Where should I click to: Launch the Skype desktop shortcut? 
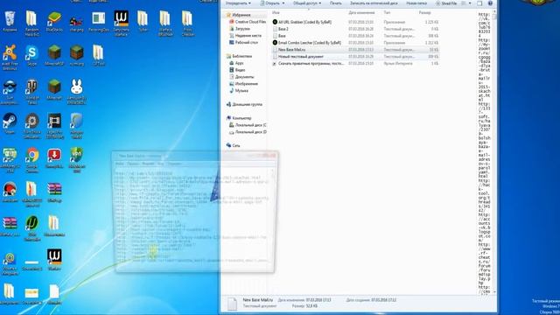tap(31, 55)
